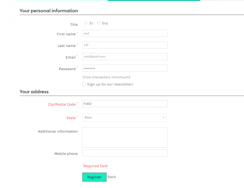Image resolution: width=244 pixels, height=188 pixels.
Task: Click into the Last name field
Action: tap(125, 45)
